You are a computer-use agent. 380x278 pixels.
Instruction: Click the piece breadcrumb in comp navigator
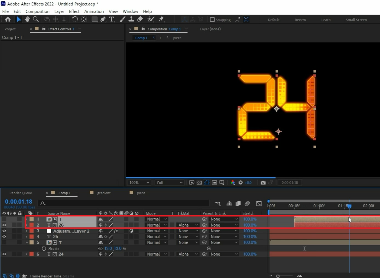click(x=177, y=38)
